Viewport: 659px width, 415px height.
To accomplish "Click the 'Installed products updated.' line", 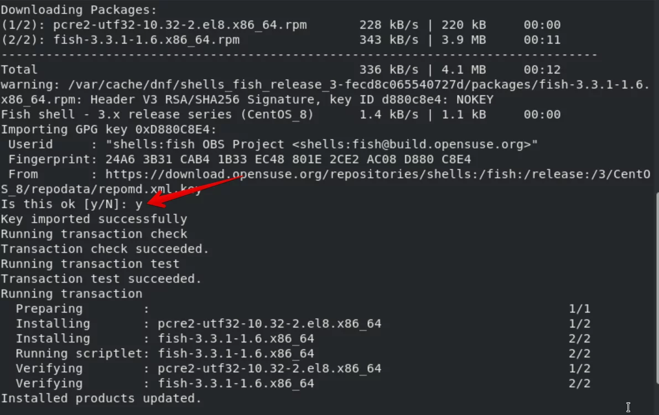I will coord(101,398).
